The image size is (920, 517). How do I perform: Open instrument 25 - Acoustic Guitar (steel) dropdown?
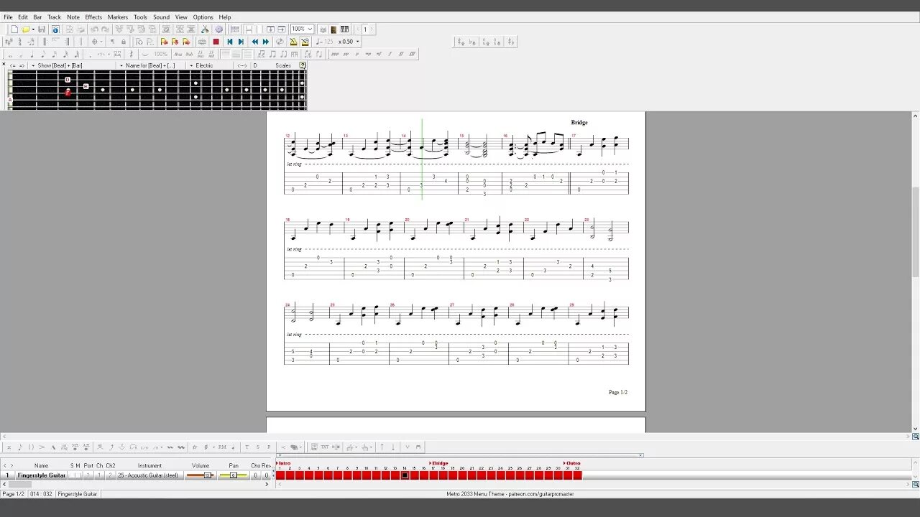pyautogui.click(x=150, y=475)
